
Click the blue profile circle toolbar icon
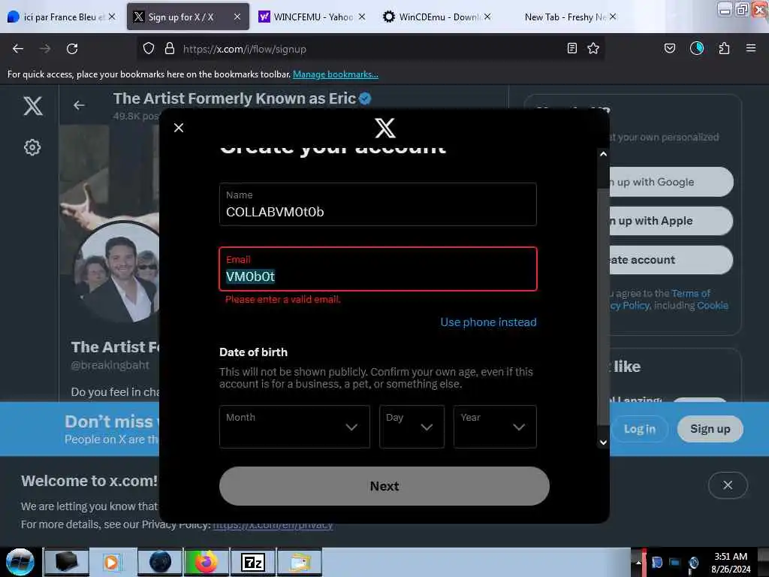697,48
